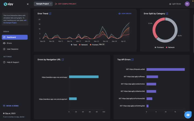Go to the Errors page
194x121 pixels.
pos(9,43)
